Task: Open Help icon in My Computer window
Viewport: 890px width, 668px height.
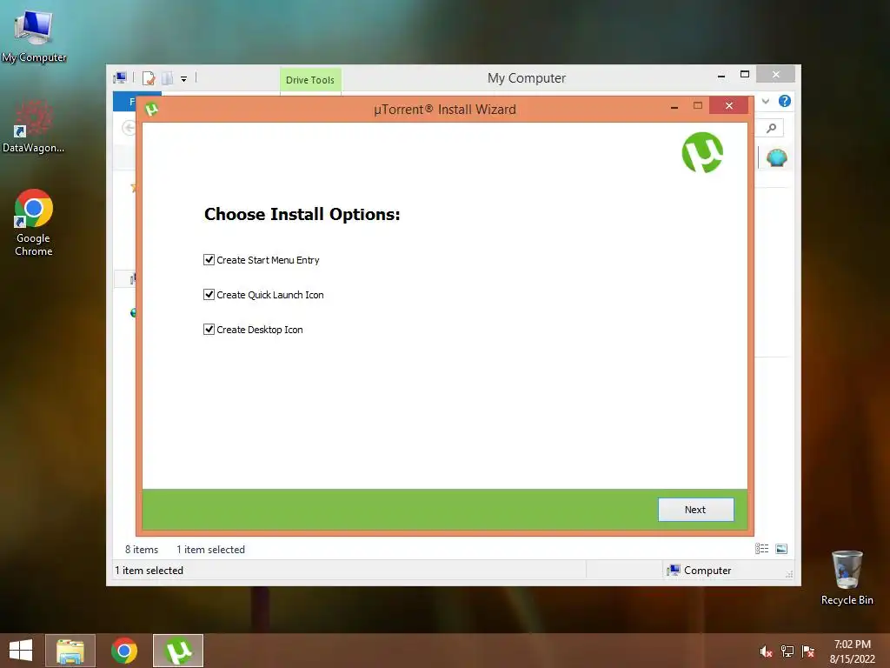Action: coord(785,101)
